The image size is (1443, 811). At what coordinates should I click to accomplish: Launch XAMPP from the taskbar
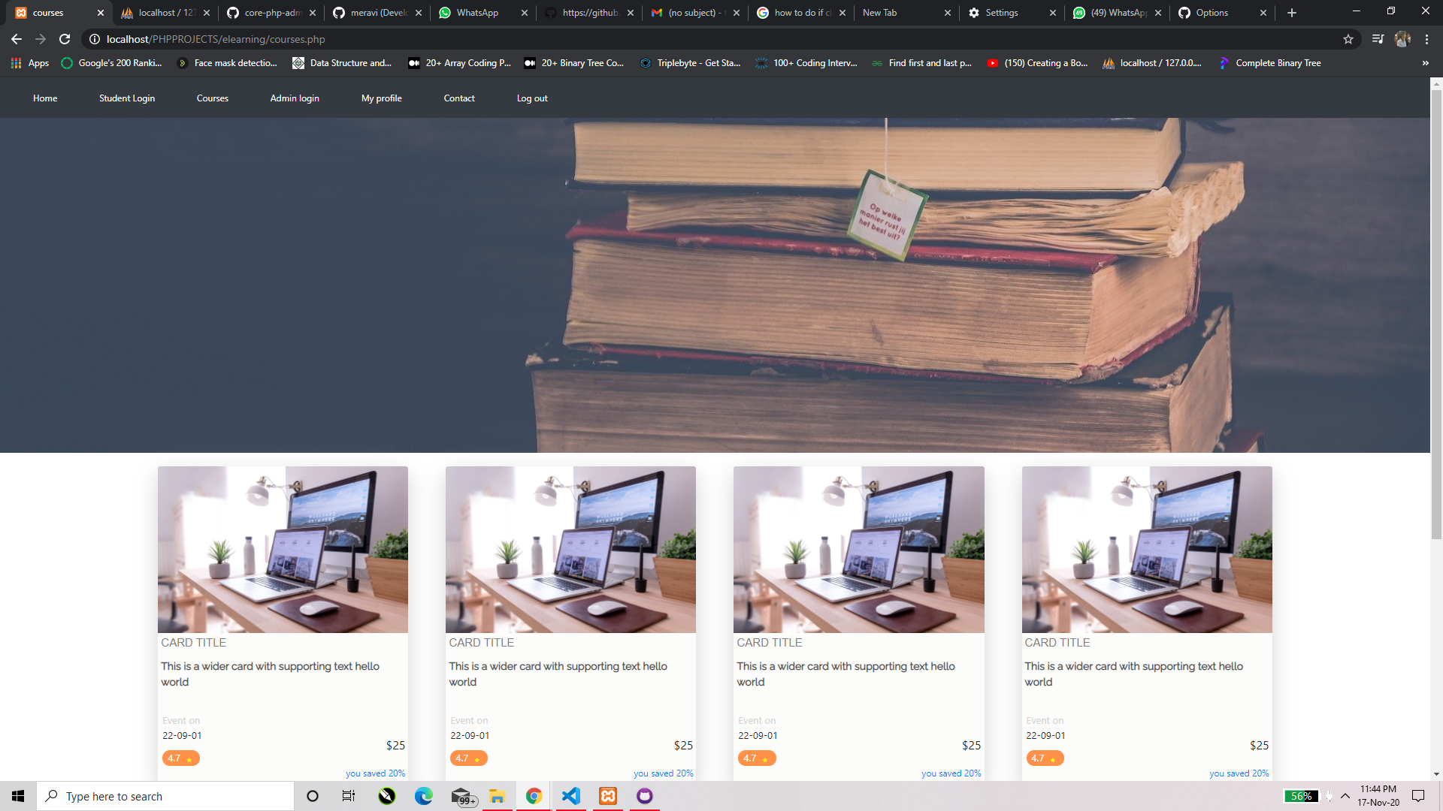click(x=608, y=796)
